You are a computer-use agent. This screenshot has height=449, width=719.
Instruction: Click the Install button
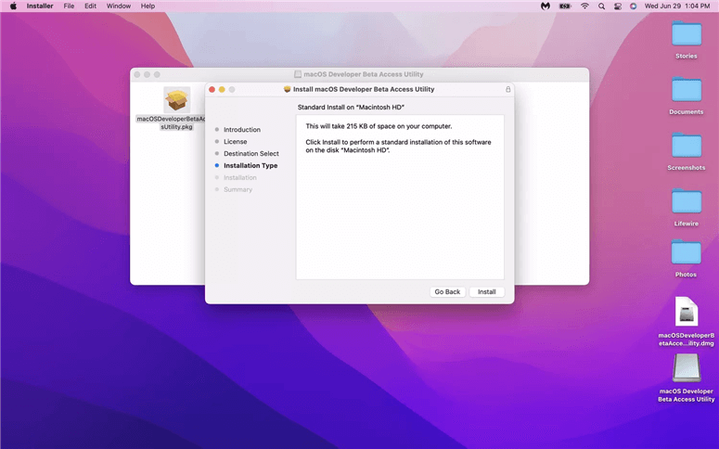pyautogui.click(x=486, y=291)
